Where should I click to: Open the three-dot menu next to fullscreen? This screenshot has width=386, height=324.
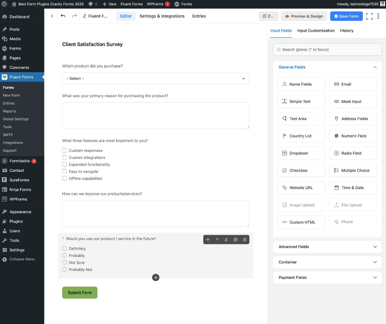[x=378, y=16]
